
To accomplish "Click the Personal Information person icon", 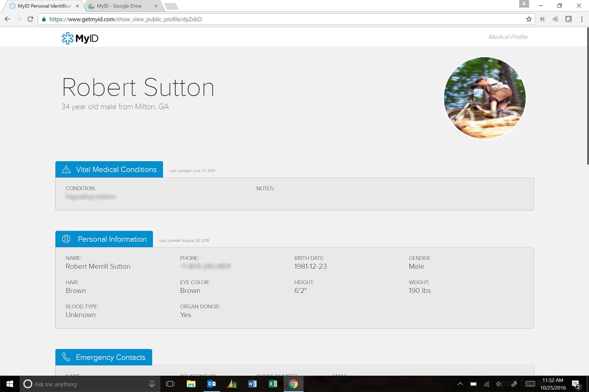I will click(x=66, y=239).
